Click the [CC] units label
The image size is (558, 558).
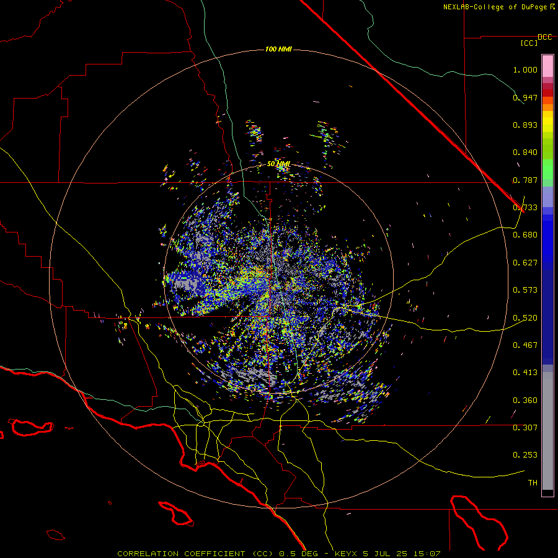coord(529,43)
